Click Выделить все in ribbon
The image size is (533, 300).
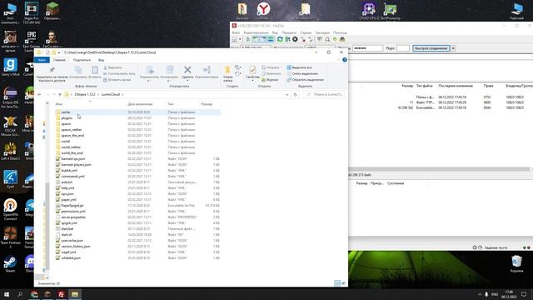[x=300, y=67]
